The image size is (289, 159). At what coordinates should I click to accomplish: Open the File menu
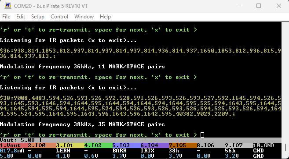pos(6,17)
